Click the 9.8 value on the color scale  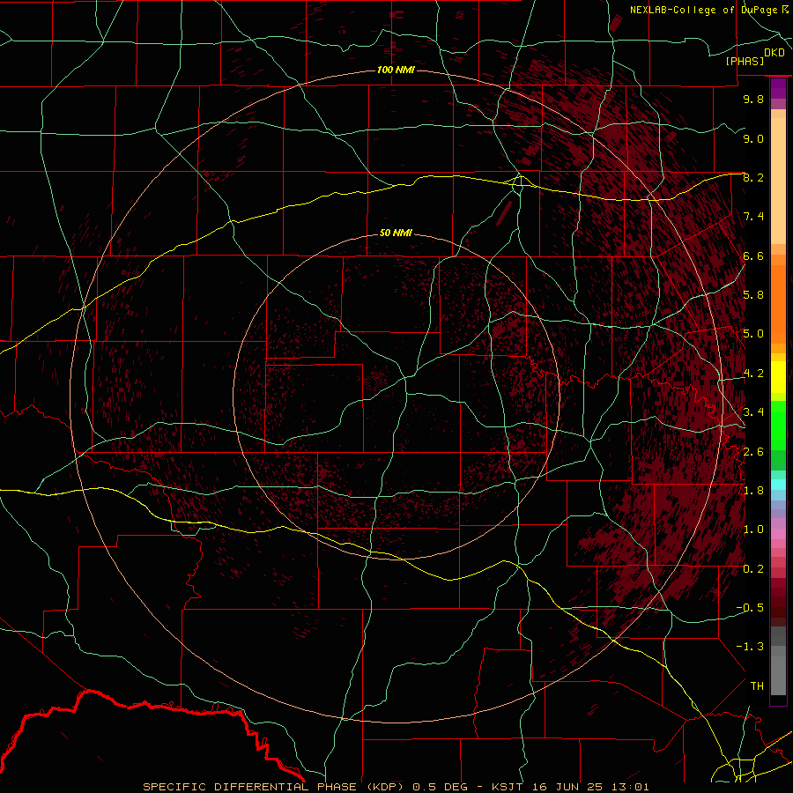click(x=753, y=99)
